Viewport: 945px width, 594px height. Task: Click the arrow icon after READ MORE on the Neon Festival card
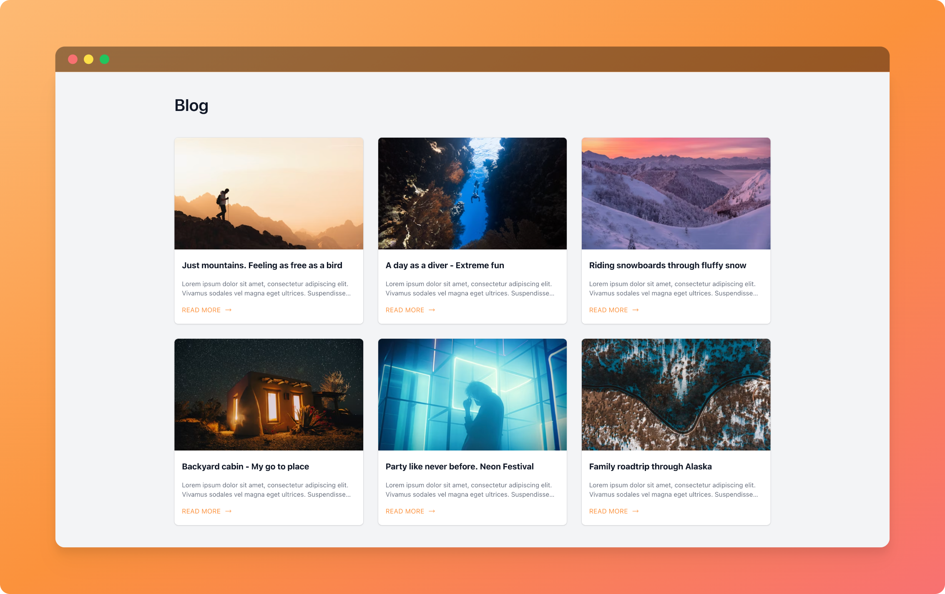tap(432, 511)
